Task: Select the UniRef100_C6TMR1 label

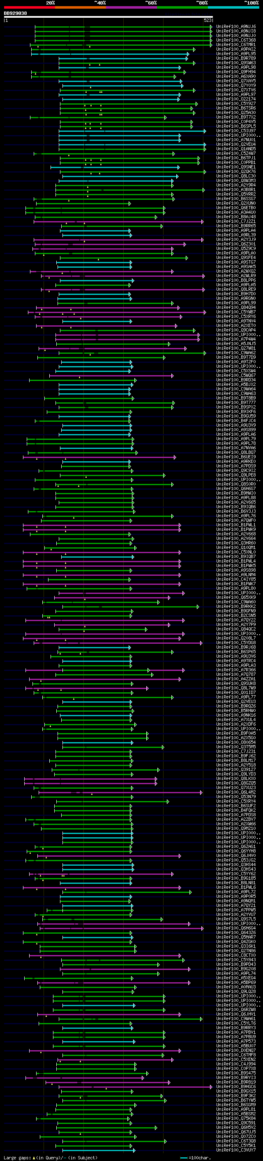Action: [236, 45]
